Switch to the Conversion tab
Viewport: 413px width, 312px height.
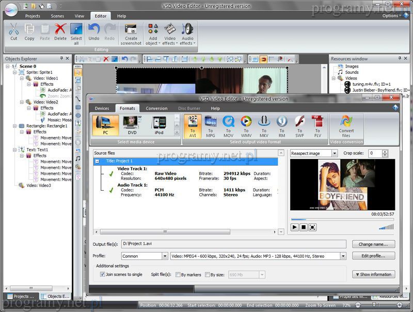pyautogui.click(x=156, y=108)
